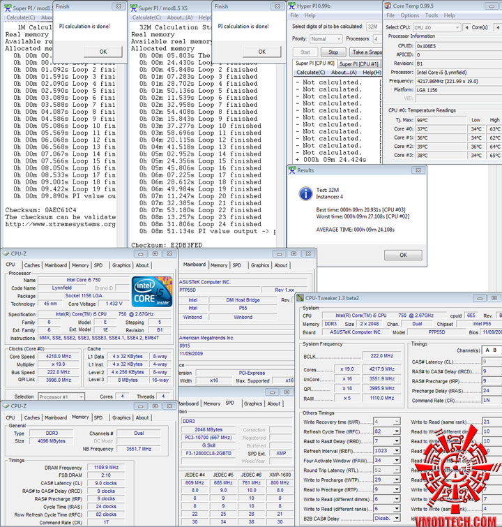Close the Results dialog with X
Screen dimensions: 502x527
[x=418, y=170]
